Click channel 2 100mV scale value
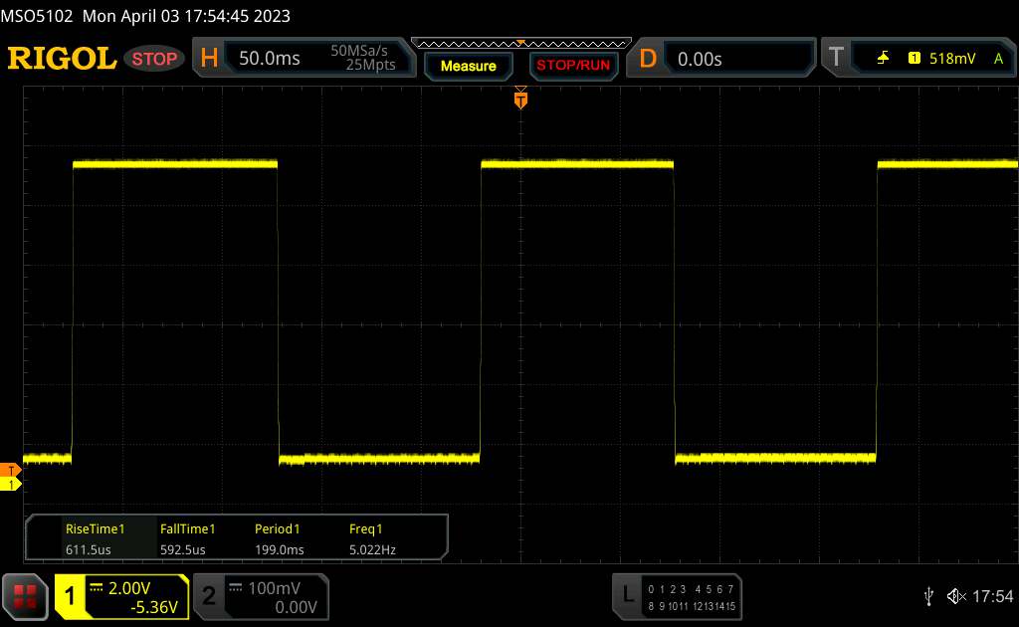This screenshot has height=627, width=1019. (275, 588)
